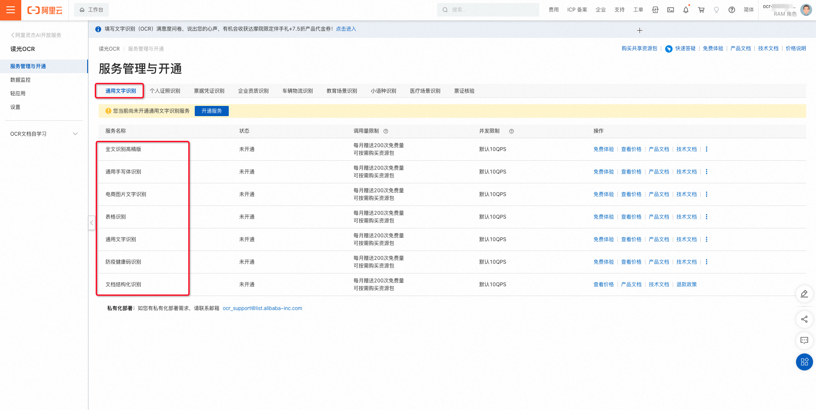Open the top-right 产品文档 link
The image size is (816, 410).
click(x=740, y=48)
